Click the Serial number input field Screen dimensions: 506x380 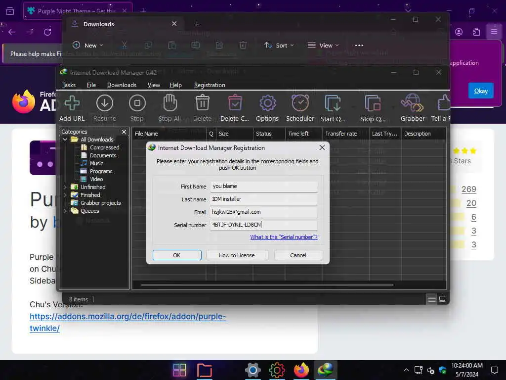264,225
